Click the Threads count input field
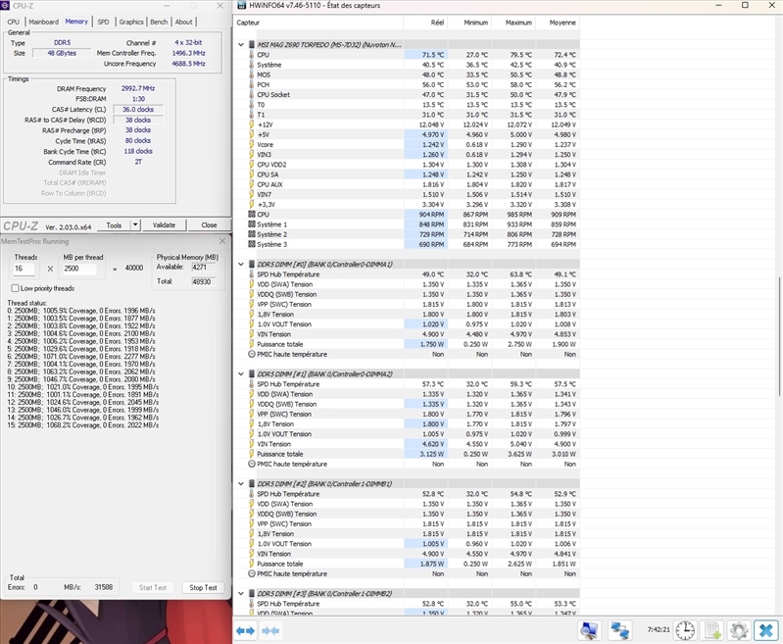Viewport: 783px width, 644px height. click(x=24, y=269)
